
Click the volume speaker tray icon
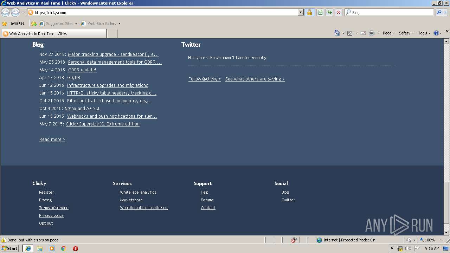[408, 248]
